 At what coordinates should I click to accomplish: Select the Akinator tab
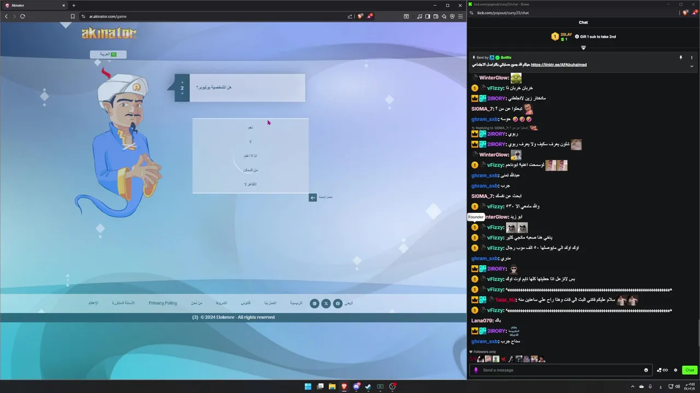click(x=35, y=5)
